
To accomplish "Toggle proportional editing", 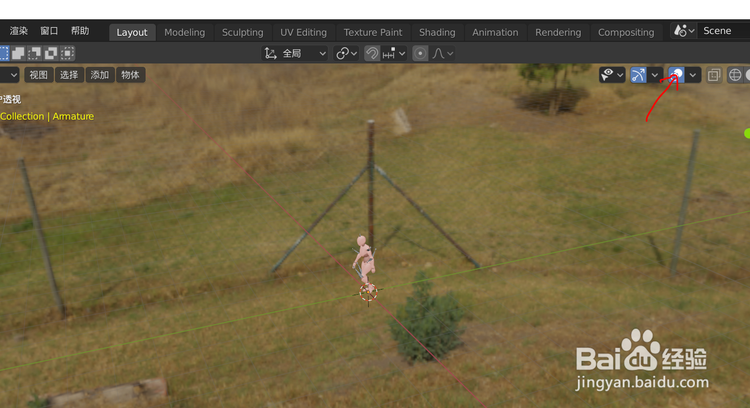I will [x=420, y=53].
